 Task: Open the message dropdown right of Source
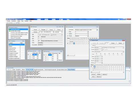pos(123,47)
